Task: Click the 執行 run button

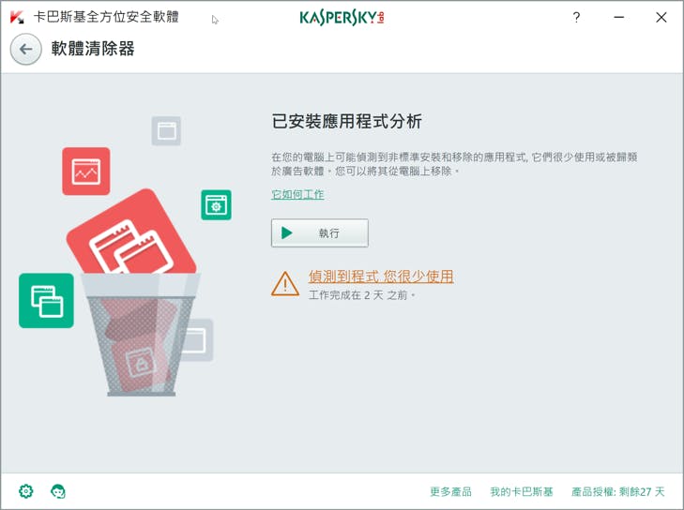Action: click(320, 233)
